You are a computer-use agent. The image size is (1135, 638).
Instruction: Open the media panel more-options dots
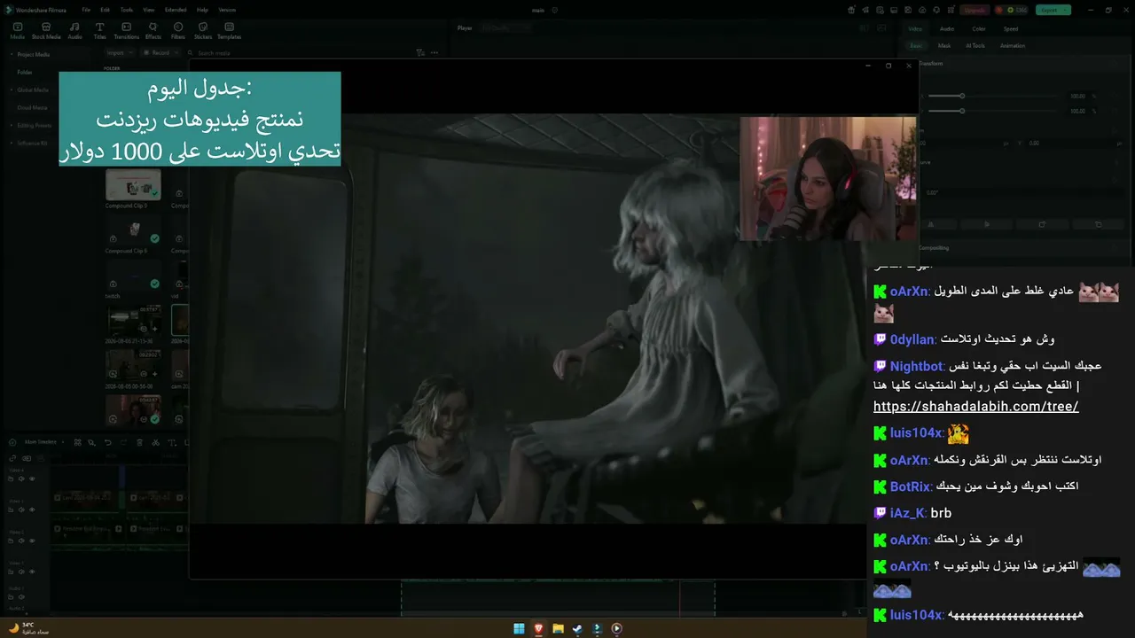(x=434, y=52)
